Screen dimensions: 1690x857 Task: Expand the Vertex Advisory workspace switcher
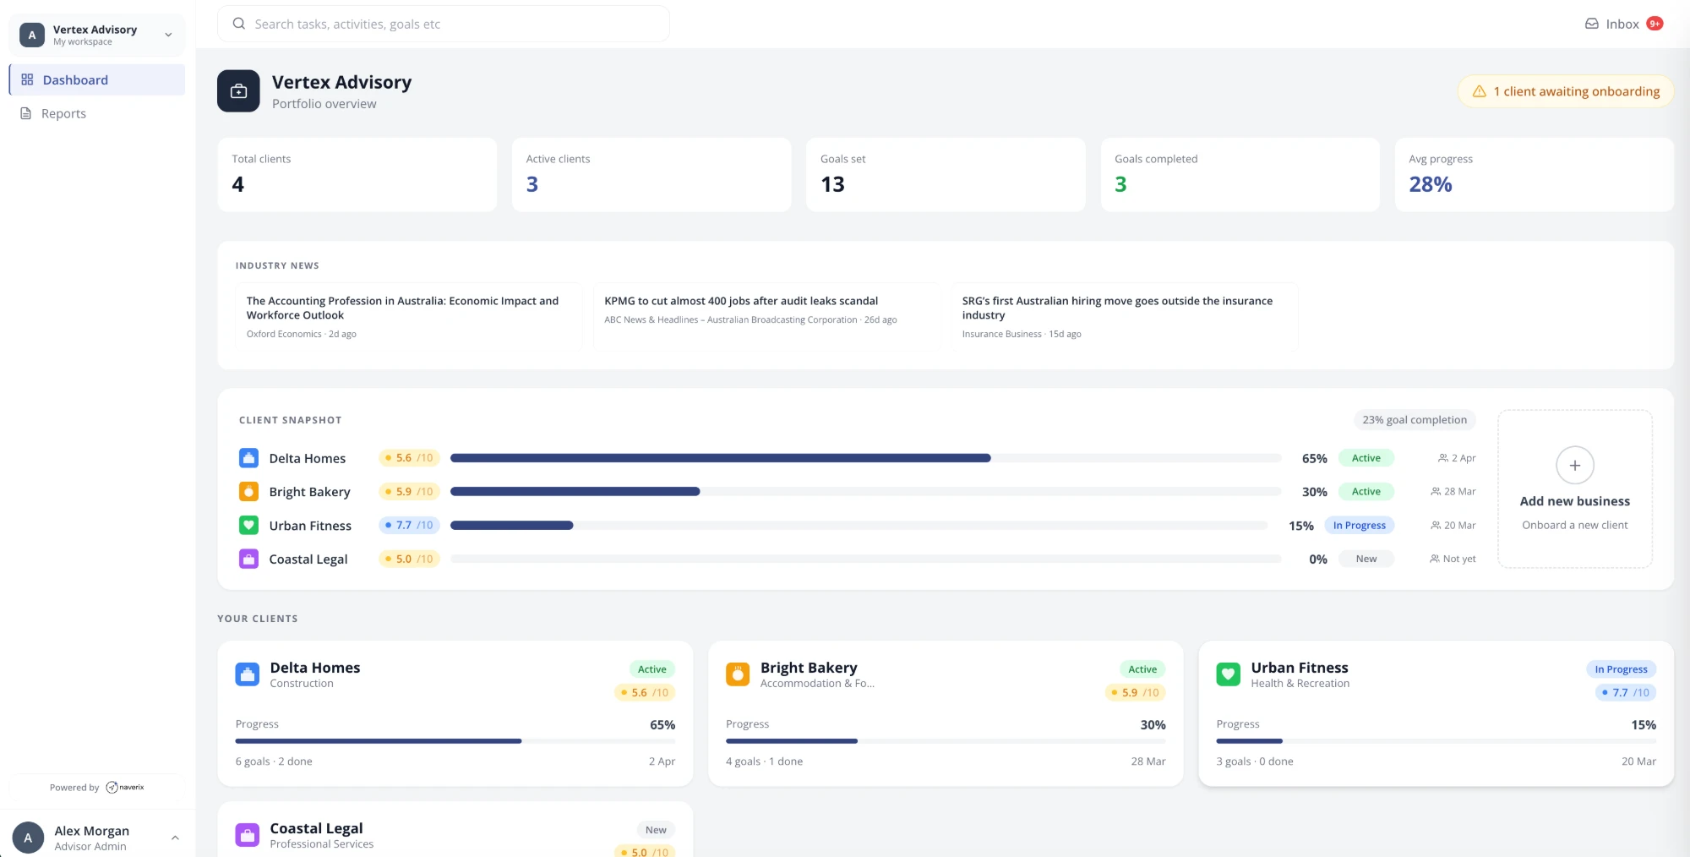(168, 35)
